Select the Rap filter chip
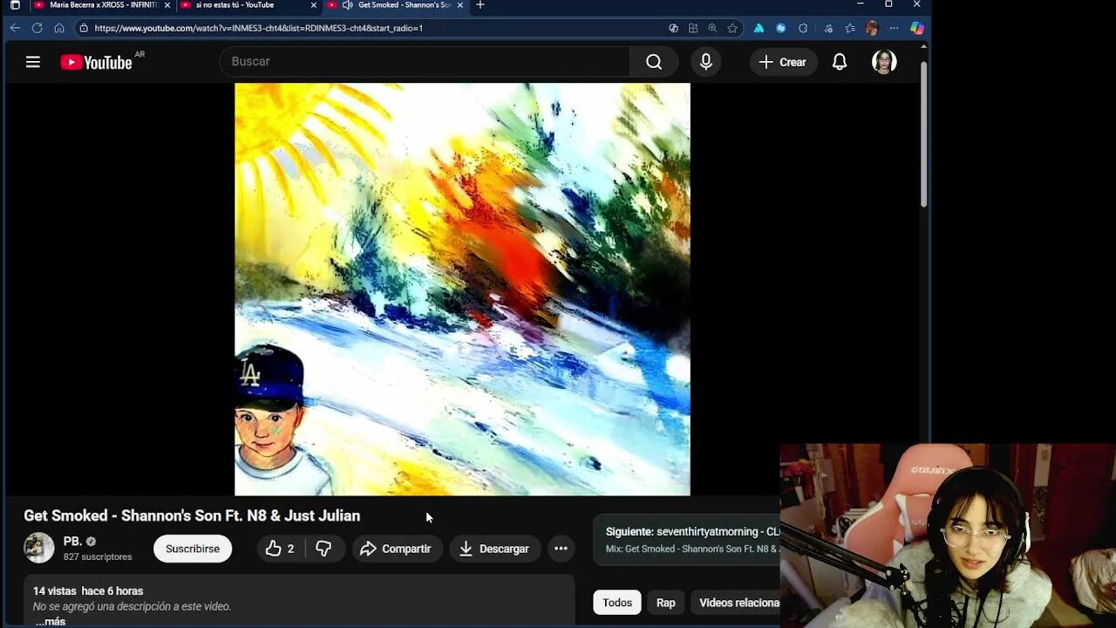Screen dimensions: 1116x628 click(x=665, y=603)
